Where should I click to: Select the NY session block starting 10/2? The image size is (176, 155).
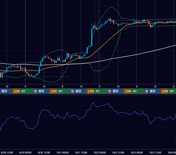coord(138,91)
